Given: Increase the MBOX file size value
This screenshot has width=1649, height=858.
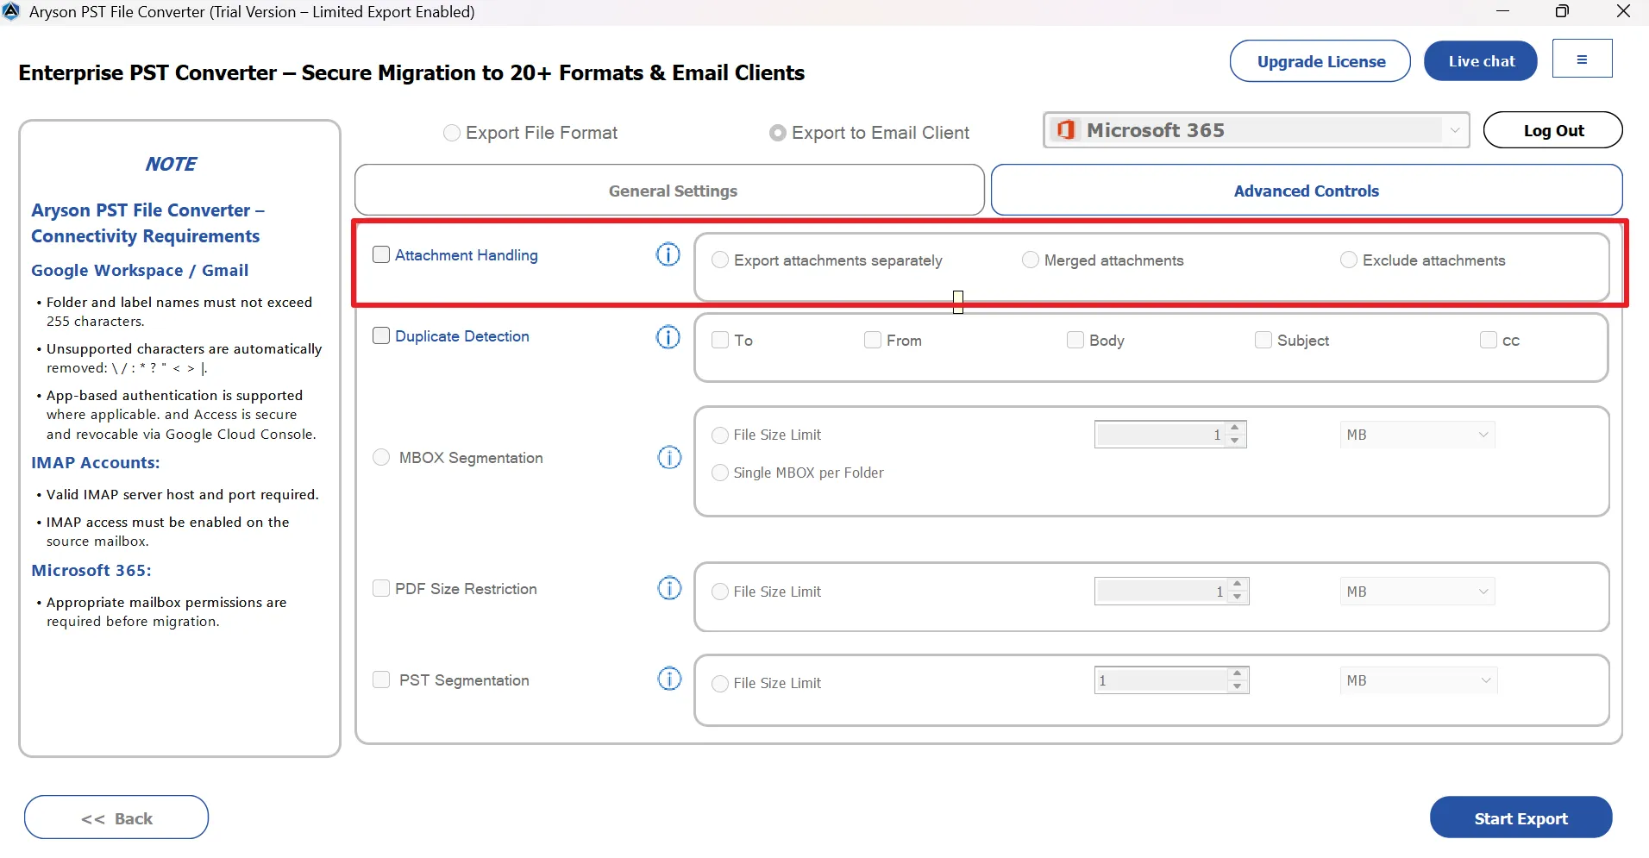Looking at the screenshot, I should point(1235,428).
